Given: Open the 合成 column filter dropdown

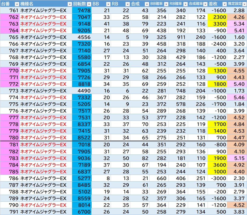Looking at the screenshot, I should click(x=147, y=4).
